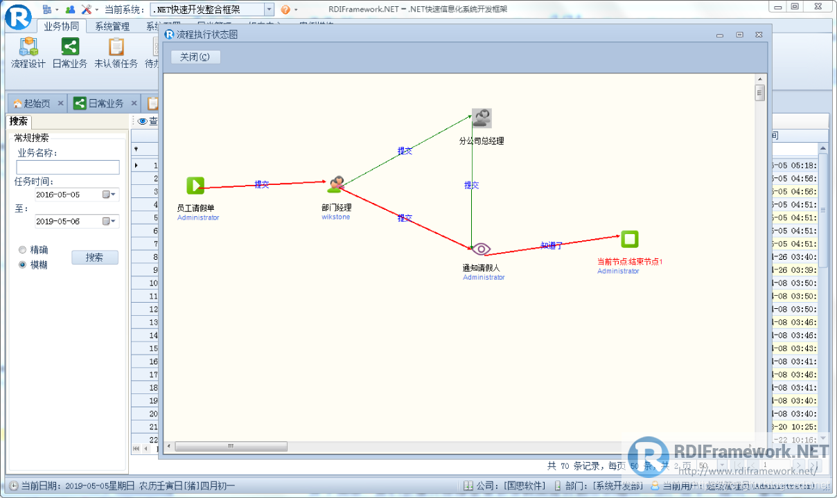Image resolution: width=837 pixels, height=498 pixels.
Task: Click the 提交 label toward 通知请假人
Action: [x=405, y=217]
